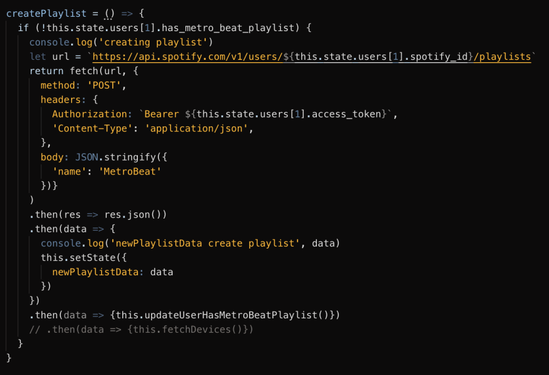The image size is (549, 375).
Task: Click access_token in the Bearer template
Action: pyautogui.click(x=346, y=114)
